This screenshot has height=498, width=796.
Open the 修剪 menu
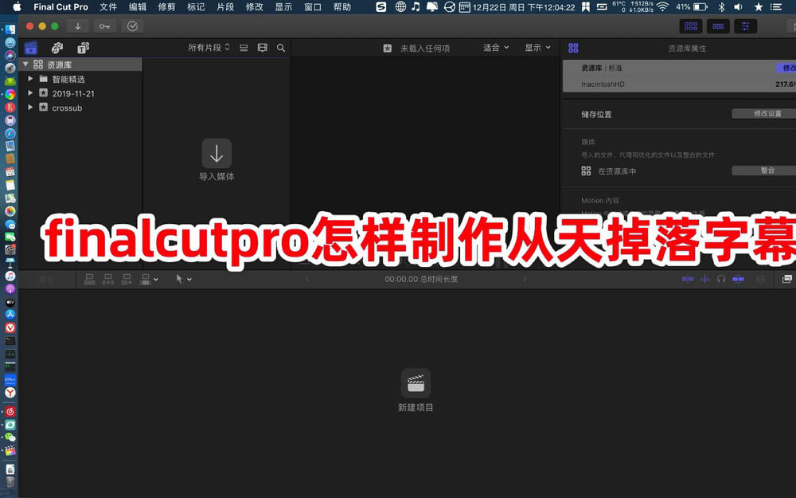click(x=166, y=6)
